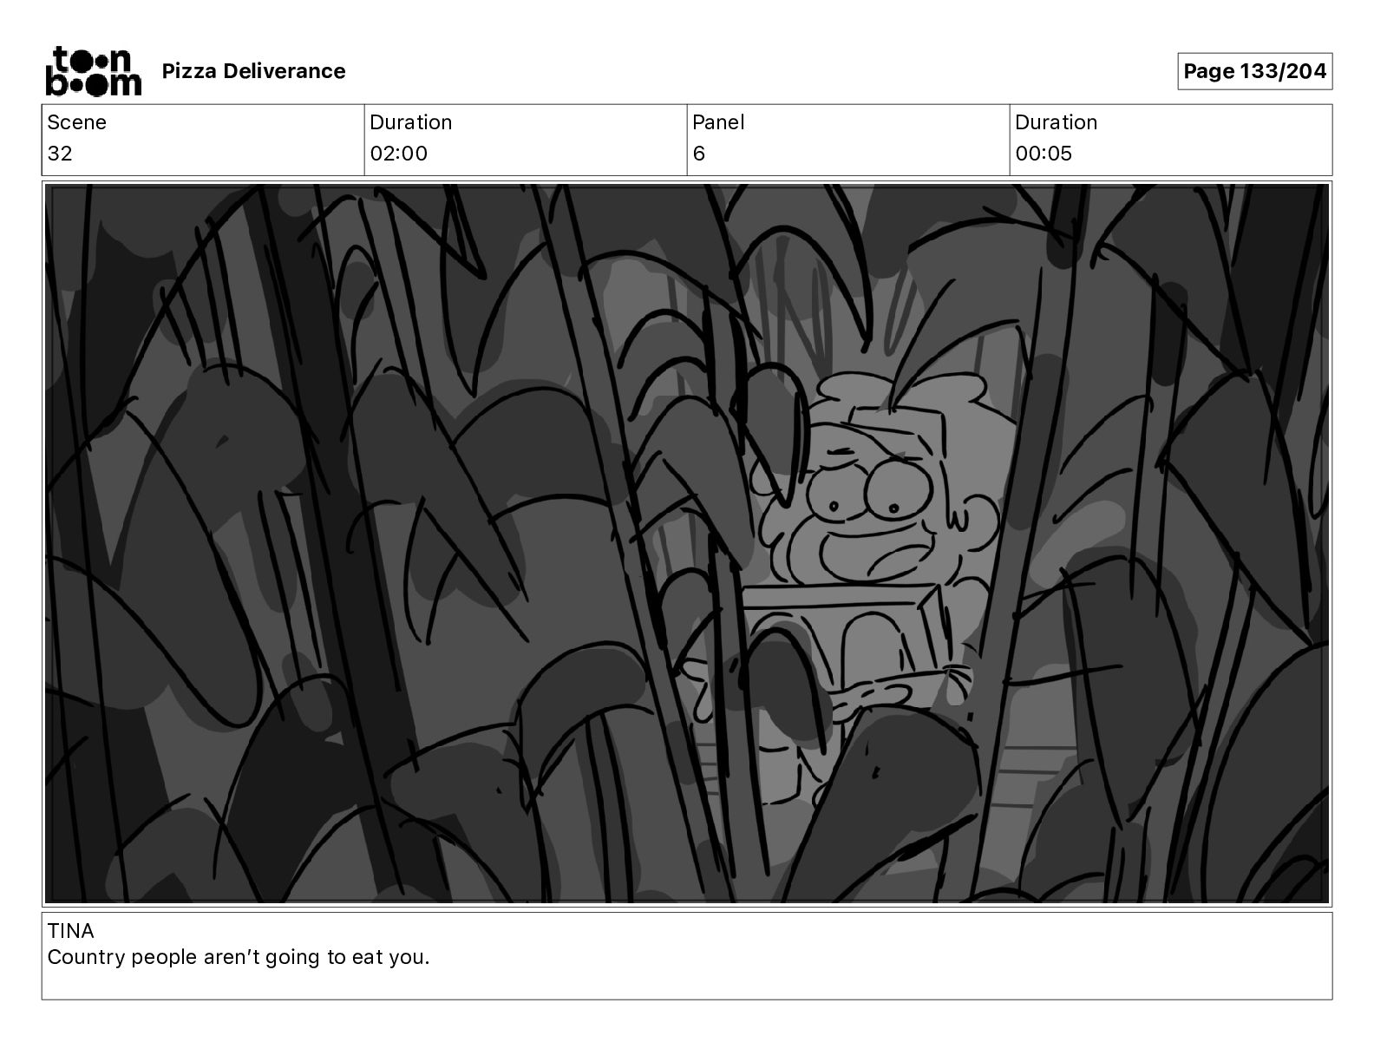Click the TINA character name

70,931
